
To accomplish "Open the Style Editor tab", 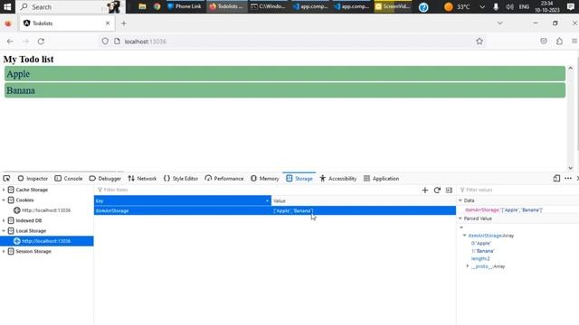I will (x=181, y=179).
